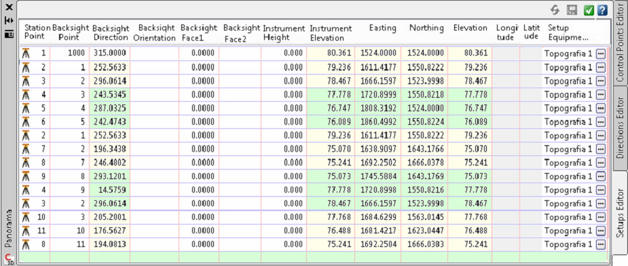Screen dimensions: 628x266
Task: Open equipment browse button for station 11
Action: pyautogui.click(x=600, y=231)
